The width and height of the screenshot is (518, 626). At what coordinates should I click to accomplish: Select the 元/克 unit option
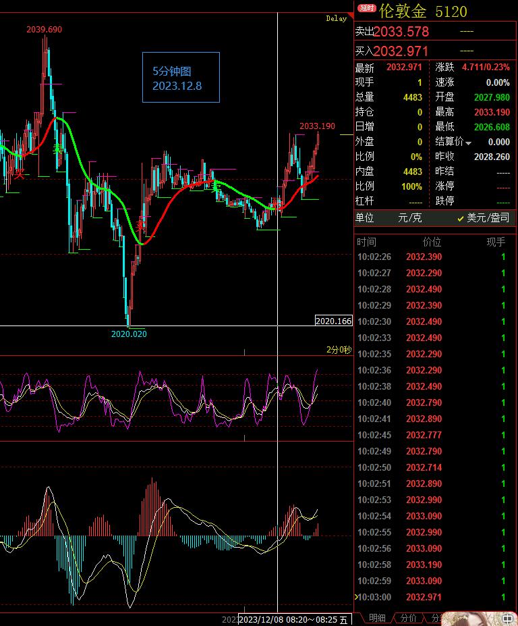(409, 217)
